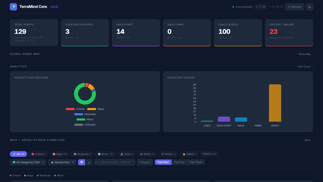Viewport: 323px width, 182px height.
Task: Click the NASA EONET purple bar
Action: [224, 119]
